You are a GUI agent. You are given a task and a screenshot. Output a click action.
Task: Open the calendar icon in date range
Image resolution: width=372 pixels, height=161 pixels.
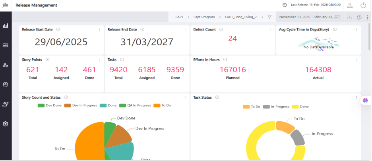337,17
